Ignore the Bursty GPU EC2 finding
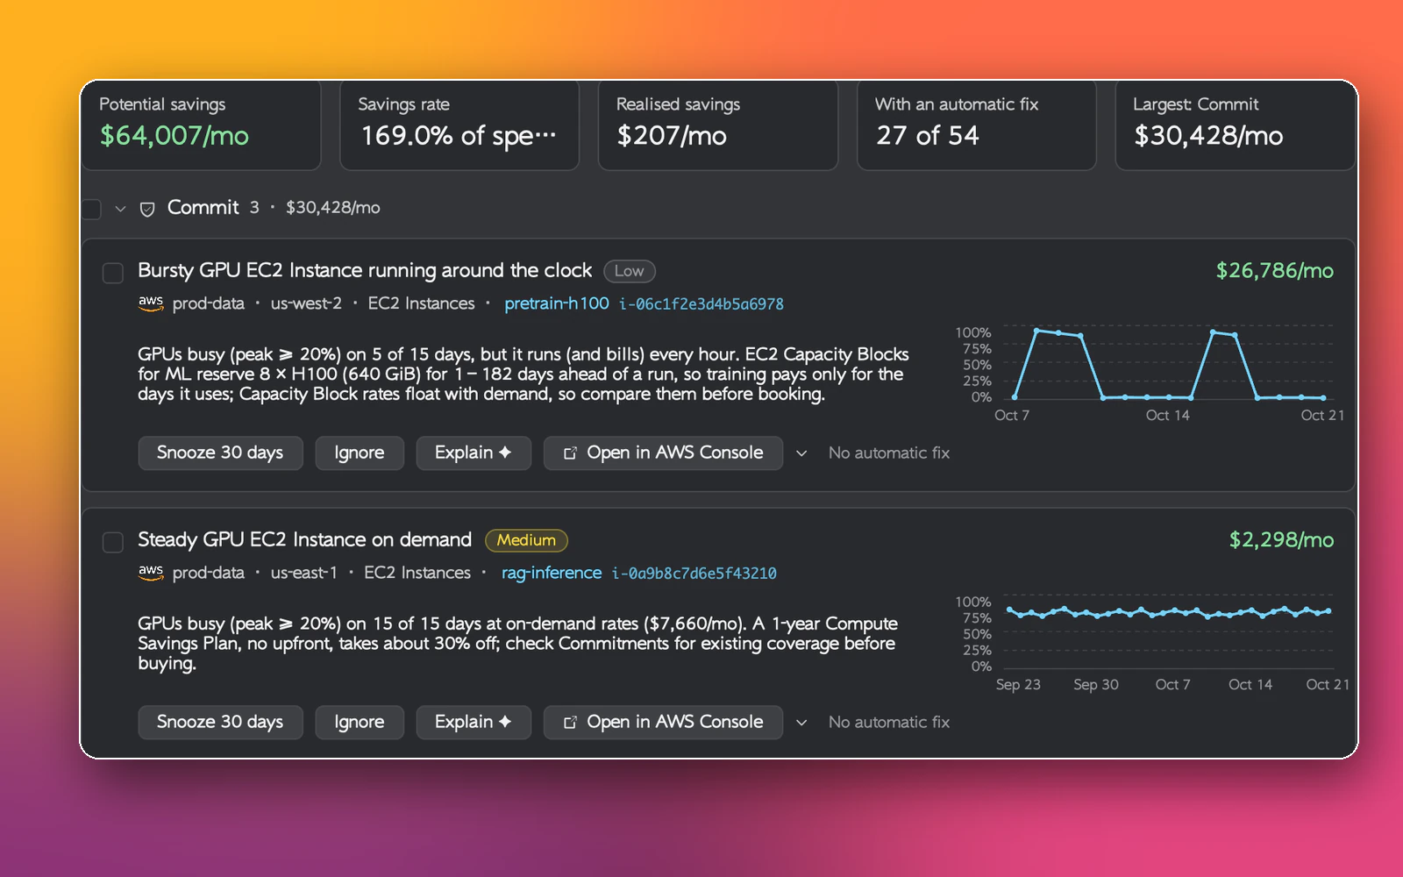The height and width of the screenshot is (877, 1403). (360, 453)
